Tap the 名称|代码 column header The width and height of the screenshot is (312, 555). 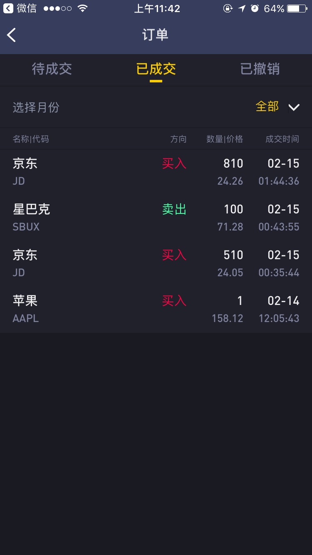(x=31, y=139)
